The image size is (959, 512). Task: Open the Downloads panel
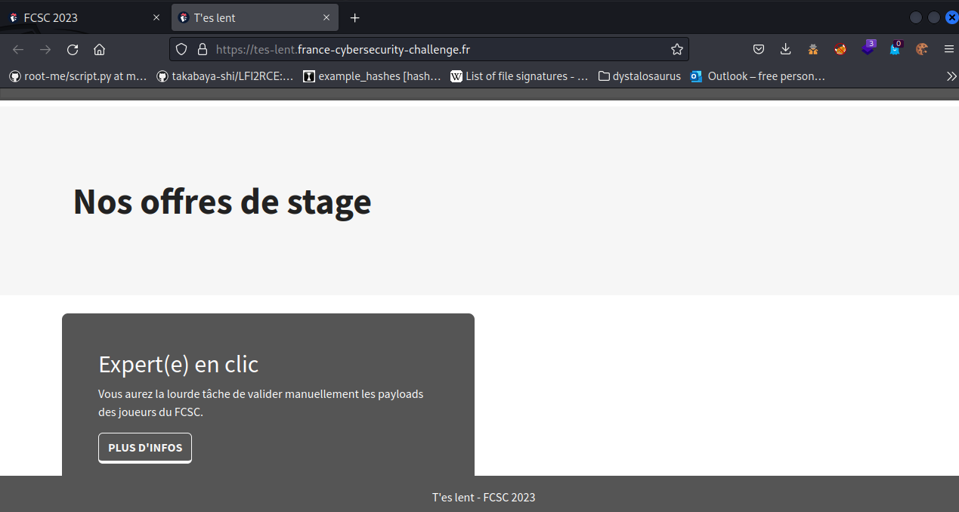[786, 50]
